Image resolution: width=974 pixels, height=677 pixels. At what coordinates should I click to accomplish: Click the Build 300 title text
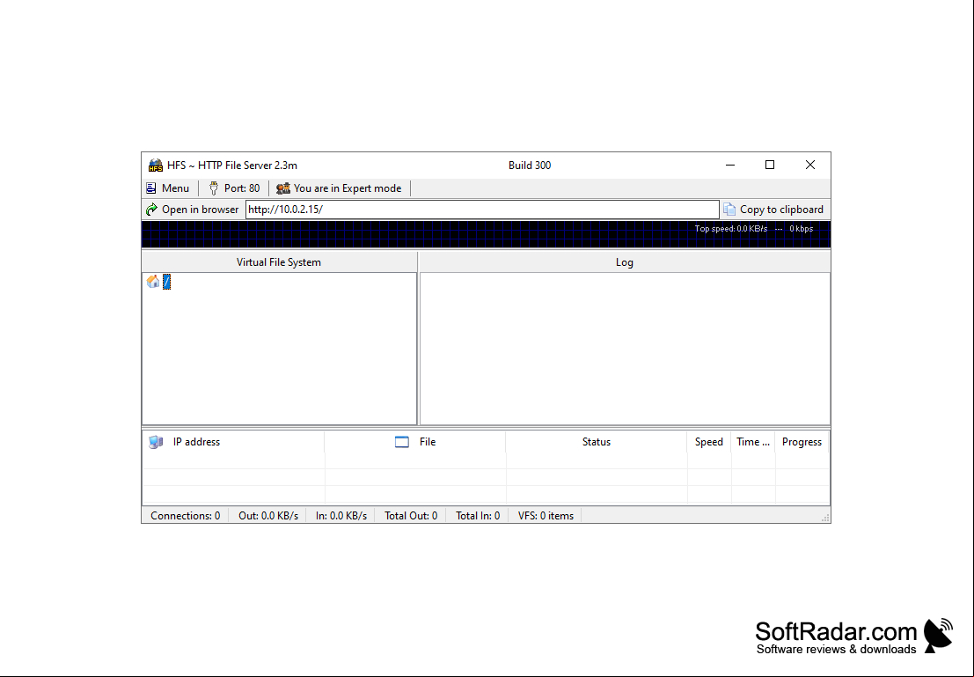click(x=530, y=166)
